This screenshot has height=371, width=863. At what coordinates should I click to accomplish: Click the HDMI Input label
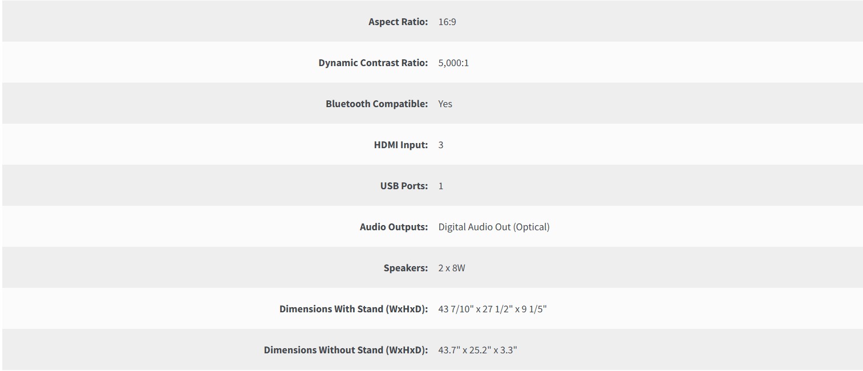click(400, 145)
